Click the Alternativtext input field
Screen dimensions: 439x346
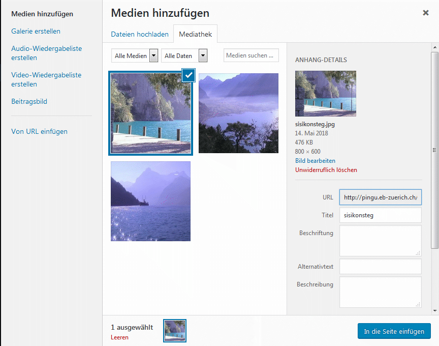click(380, 267)
